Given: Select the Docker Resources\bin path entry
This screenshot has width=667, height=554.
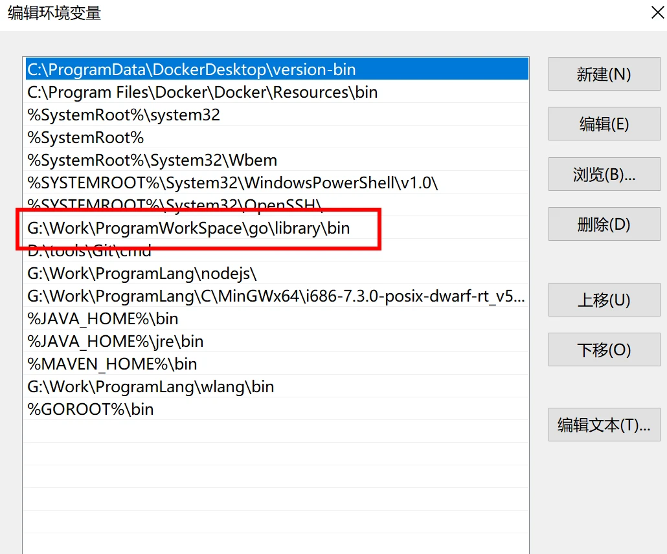Looking at the screenshot, I should [x=202, y=93].
